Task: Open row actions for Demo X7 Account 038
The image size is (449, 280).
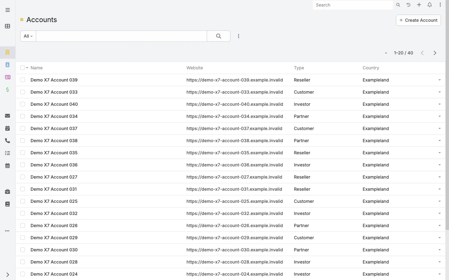Action: point(440,141)
